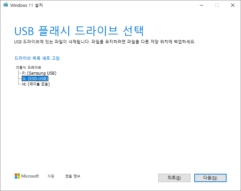Screen dimensions: 241x191
Task: Select the G: (ESD-USB) drive
Action: (x=35, y=79)
